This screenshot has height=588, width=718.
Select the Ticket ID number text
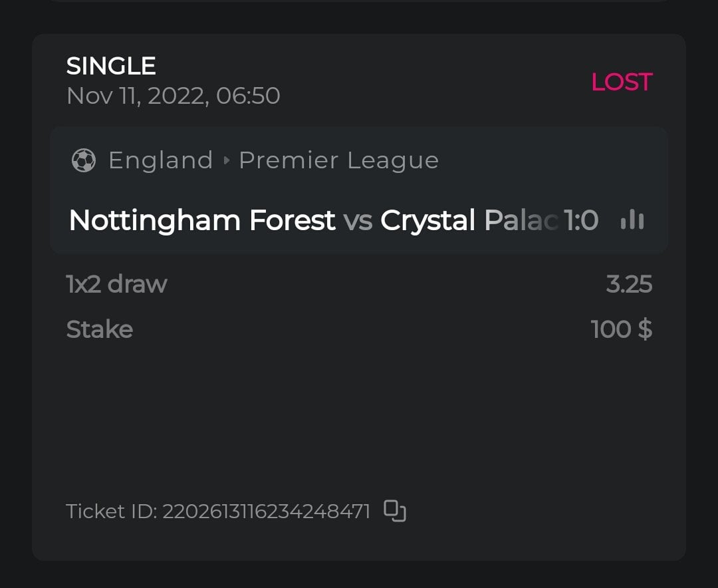pos(266,511)
